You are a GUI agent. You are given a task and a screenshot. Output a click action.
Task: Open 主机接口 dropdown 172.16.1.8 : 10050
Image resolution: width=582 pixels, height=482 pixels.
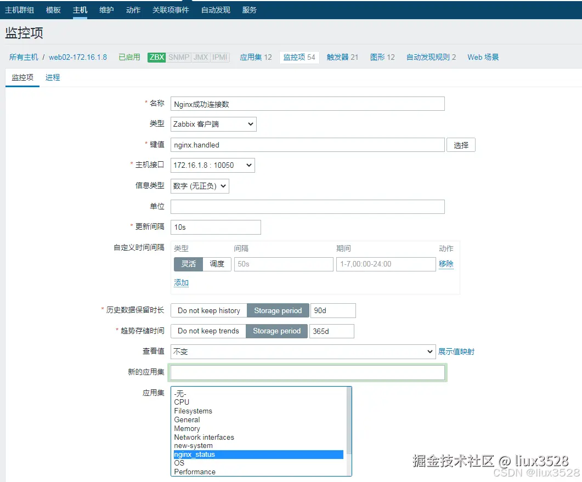(x=213, y=165)
